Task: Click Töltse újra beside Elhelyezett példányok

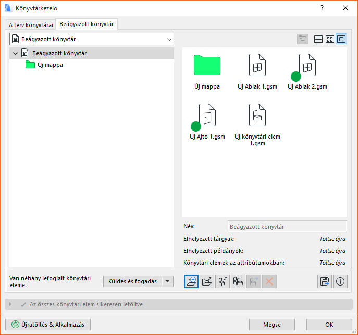Action: [332, 251]
